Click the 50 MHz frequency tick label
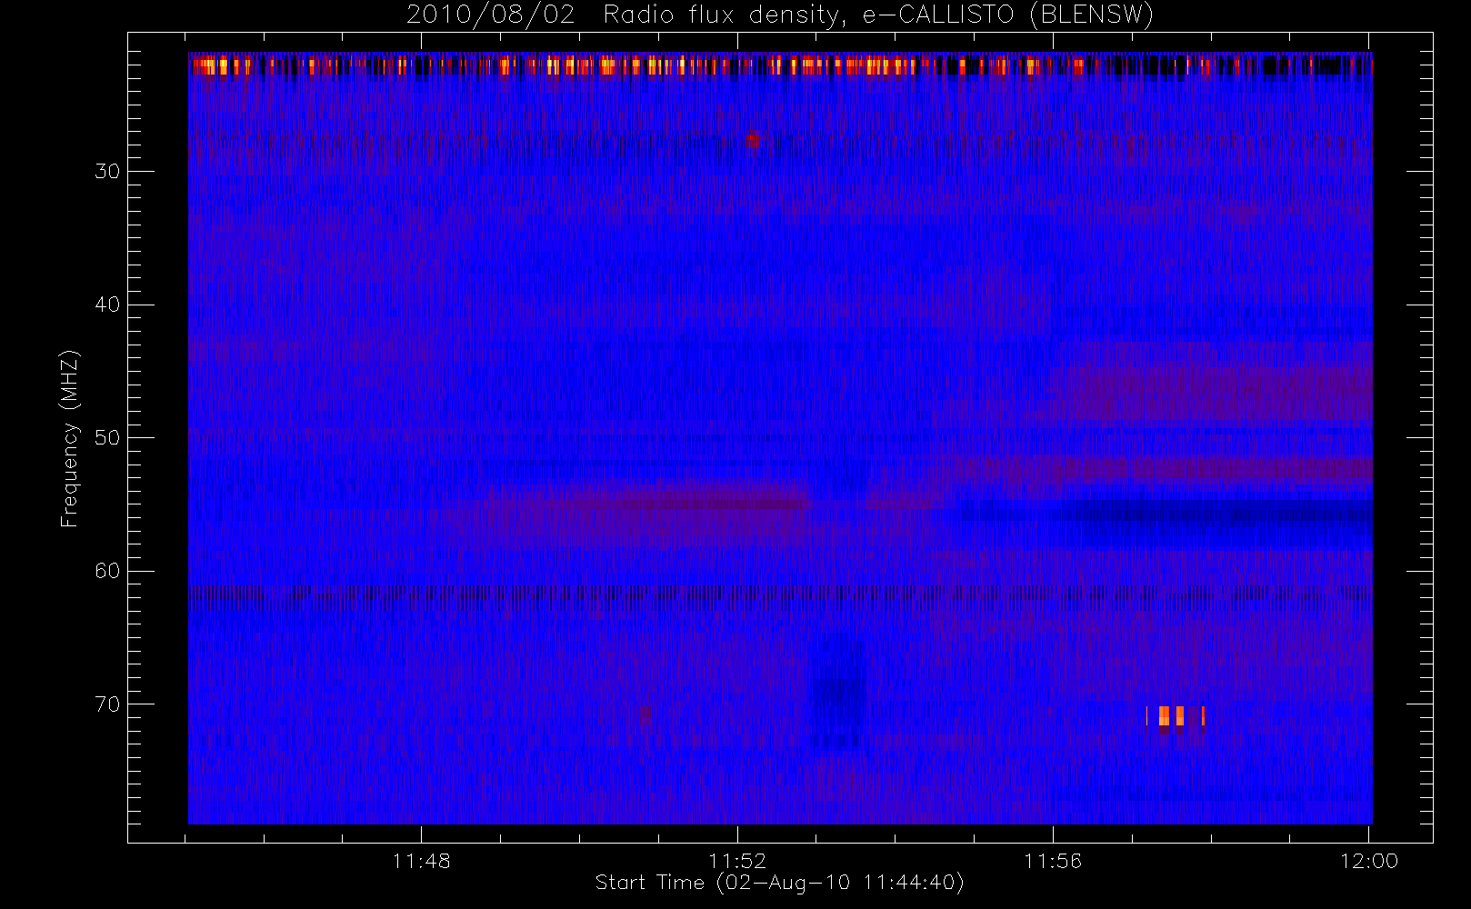Viewport: 1471px width, 909px height. point(107,438)
